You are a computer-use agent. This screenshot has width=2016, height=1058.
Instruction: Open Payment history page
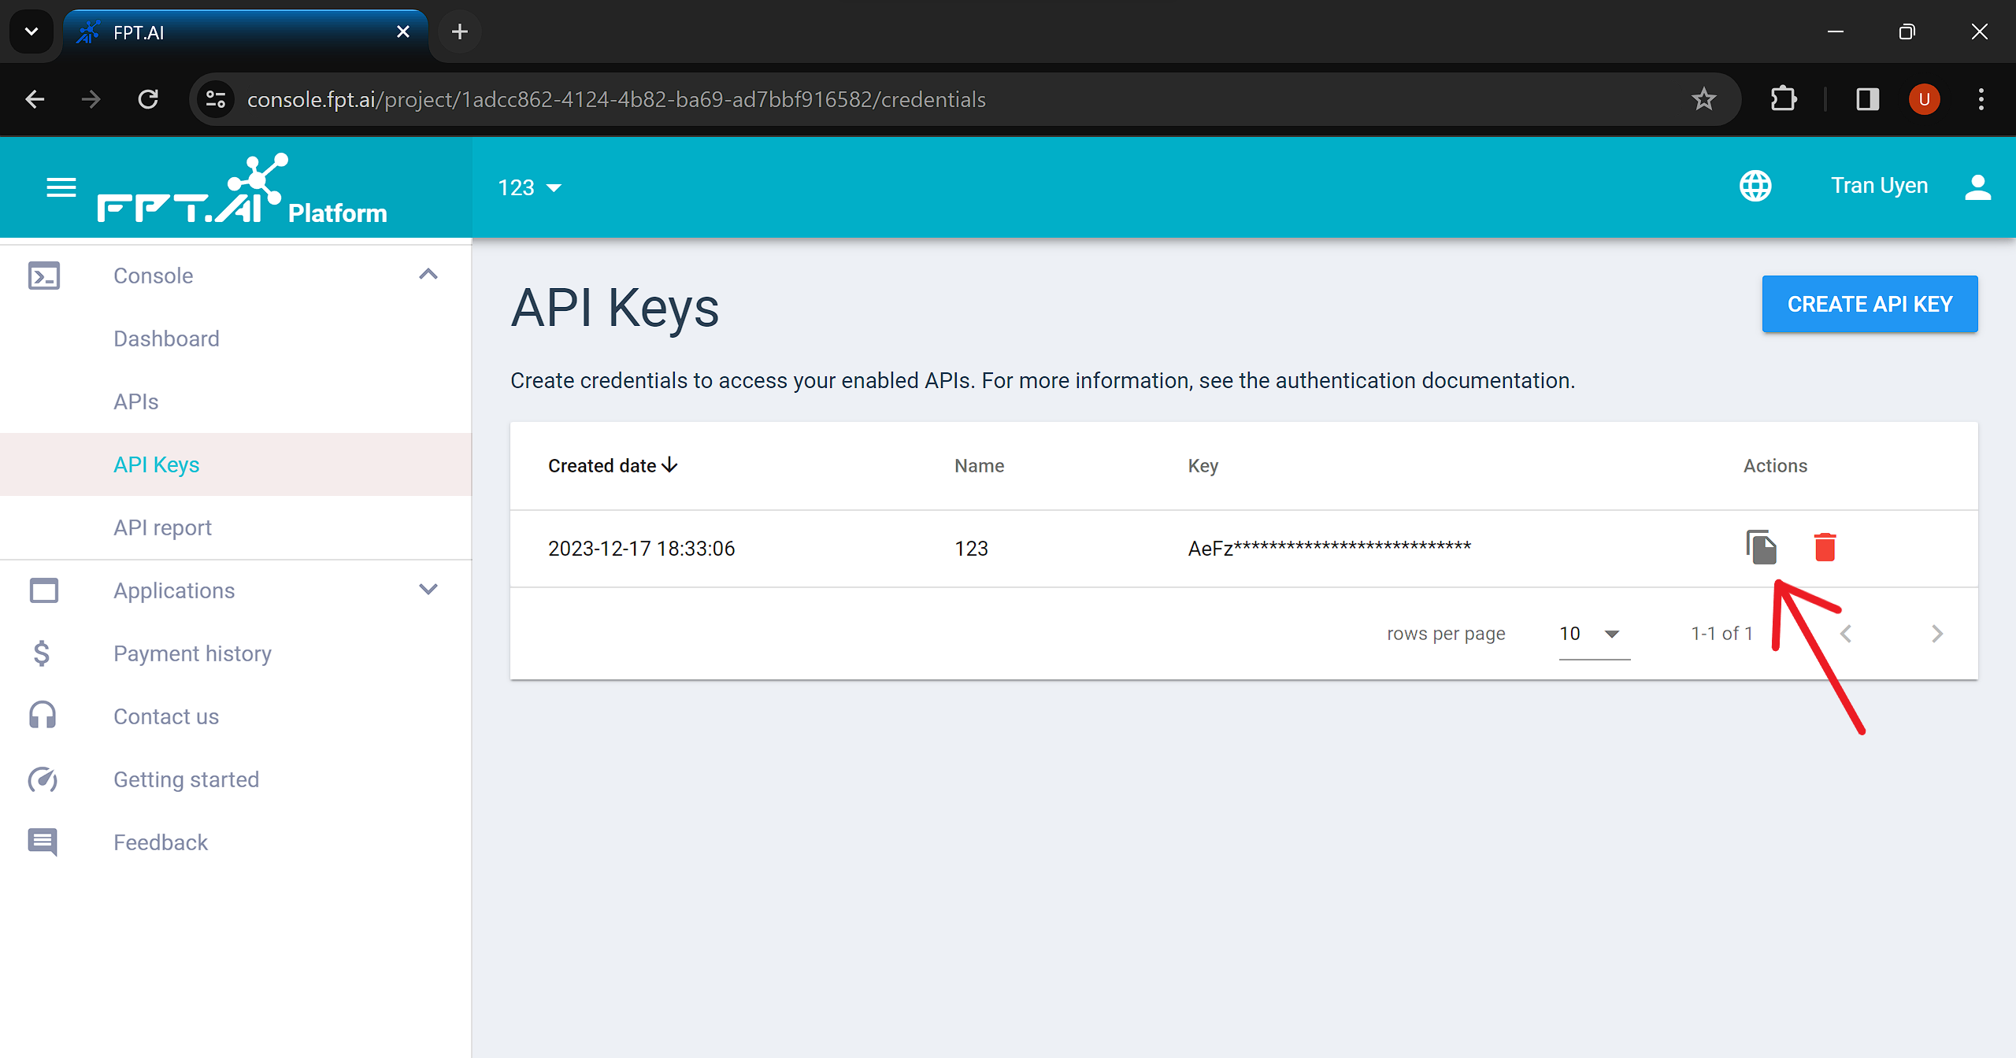coord(192,653)
